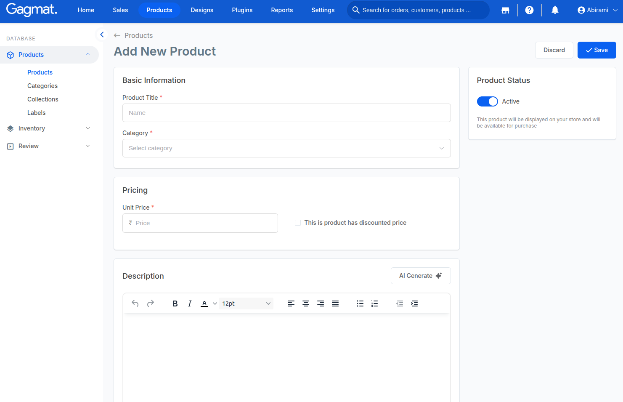Open the help question mark icon
Screen dimensions: 623x402
point(530,10)
